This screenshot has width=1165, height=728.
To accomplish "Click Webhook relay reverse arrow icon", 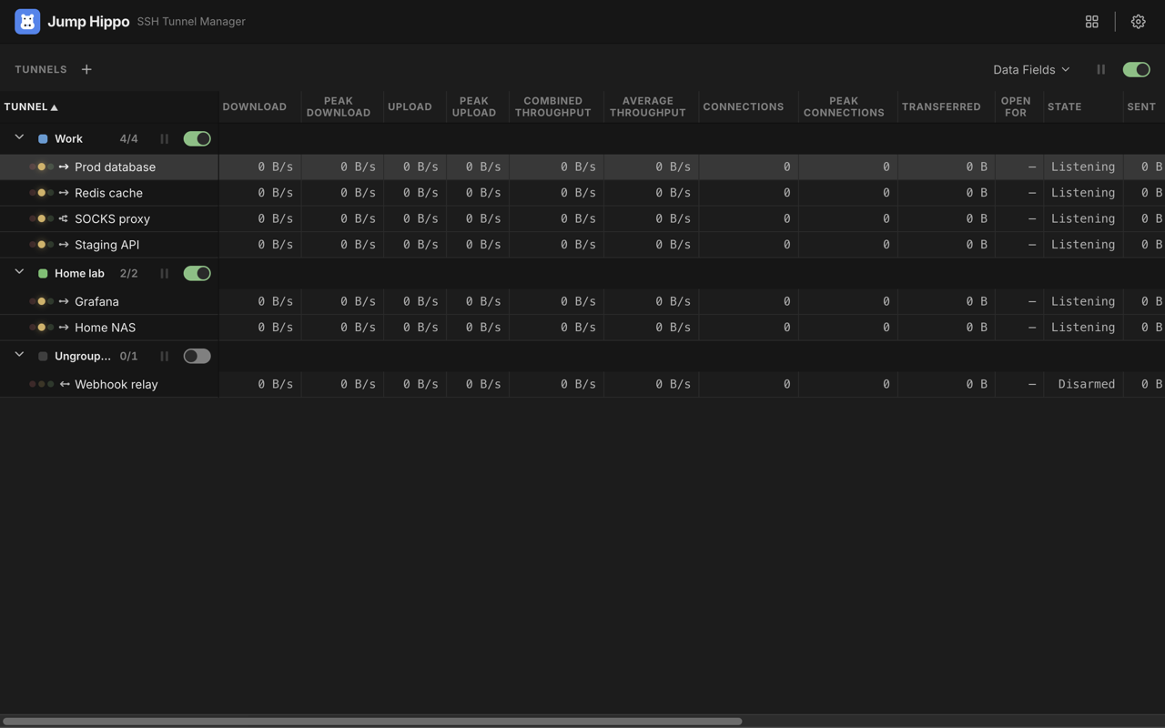I will click(64, 384).
